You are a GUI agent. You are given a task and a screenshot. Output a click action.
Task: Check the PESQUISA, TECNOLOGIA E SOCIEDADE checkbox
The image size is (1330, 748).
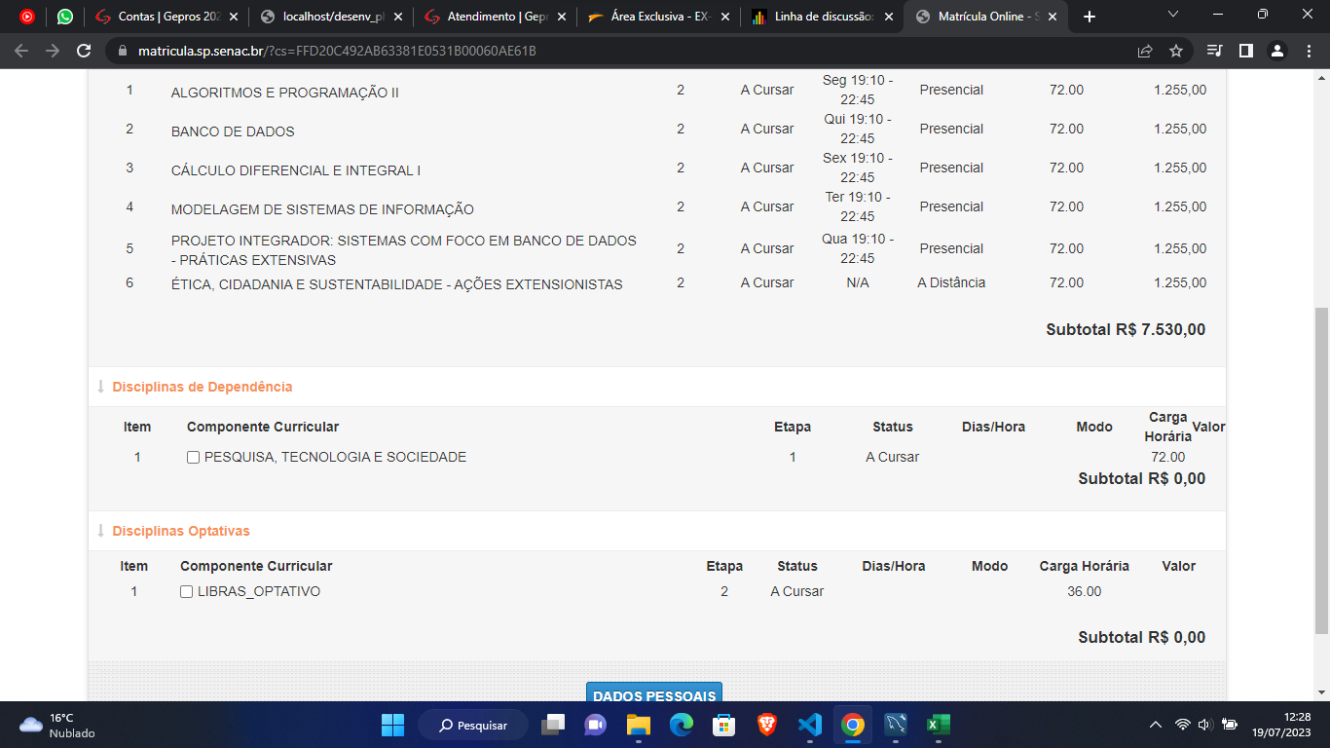point(193,458)
